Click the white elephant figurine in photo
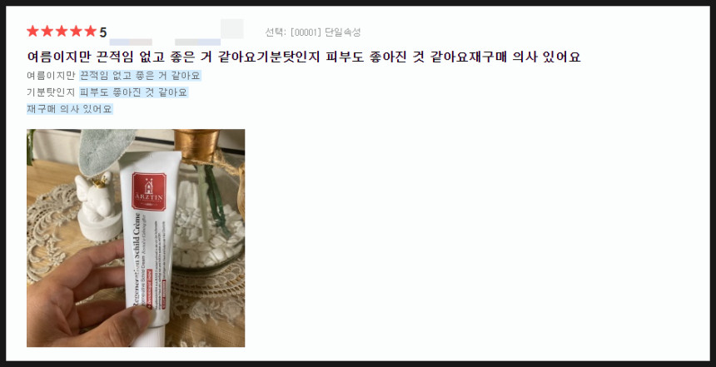This screenshot has width=716, height=367. (97, 206)
